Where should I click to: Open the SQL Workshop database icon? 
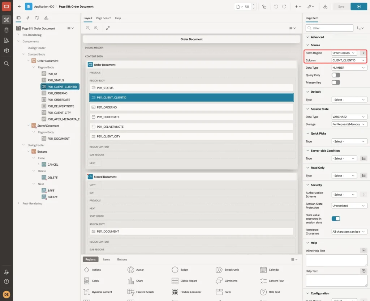coord(7,30)
